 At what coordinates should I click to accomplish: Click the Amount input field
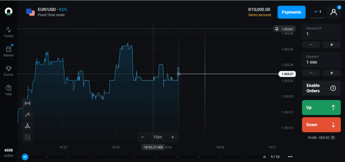321,31
